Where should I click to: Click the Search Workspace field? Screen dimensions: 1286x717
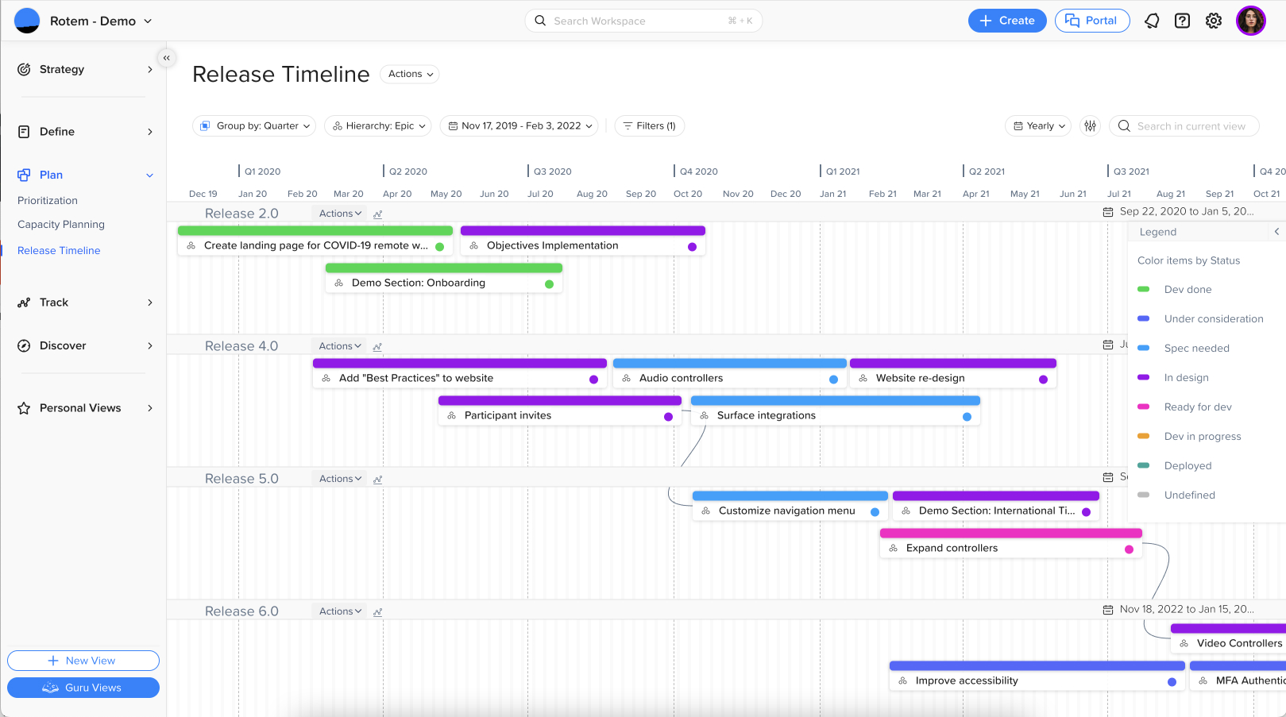643,21
